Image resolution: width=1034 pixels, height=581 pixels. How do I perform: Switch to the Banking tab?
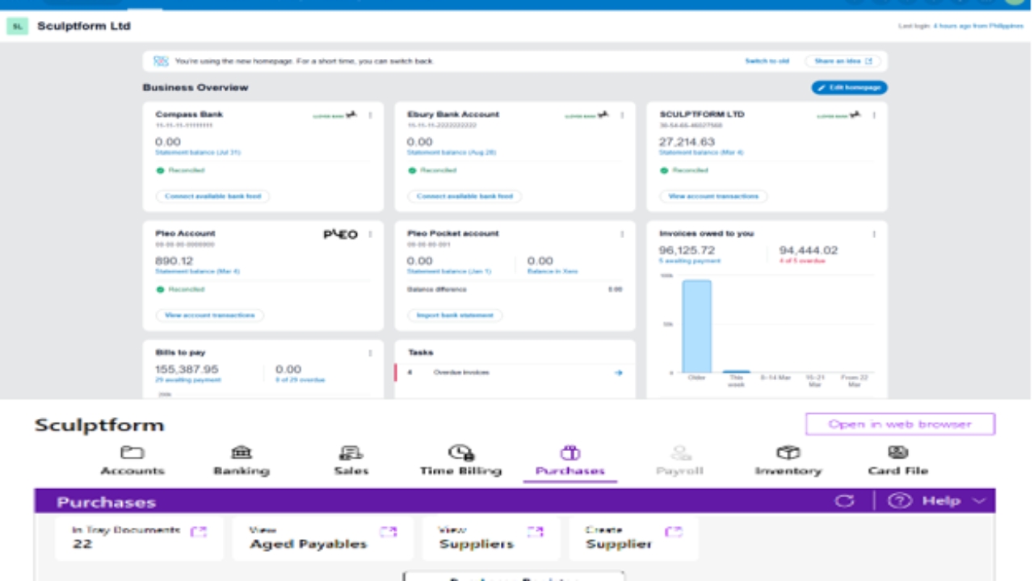(242, 461)
